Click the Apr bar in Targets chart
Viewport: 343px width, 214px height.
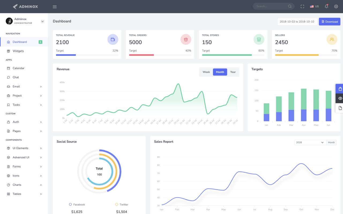[x=304, y=105]
